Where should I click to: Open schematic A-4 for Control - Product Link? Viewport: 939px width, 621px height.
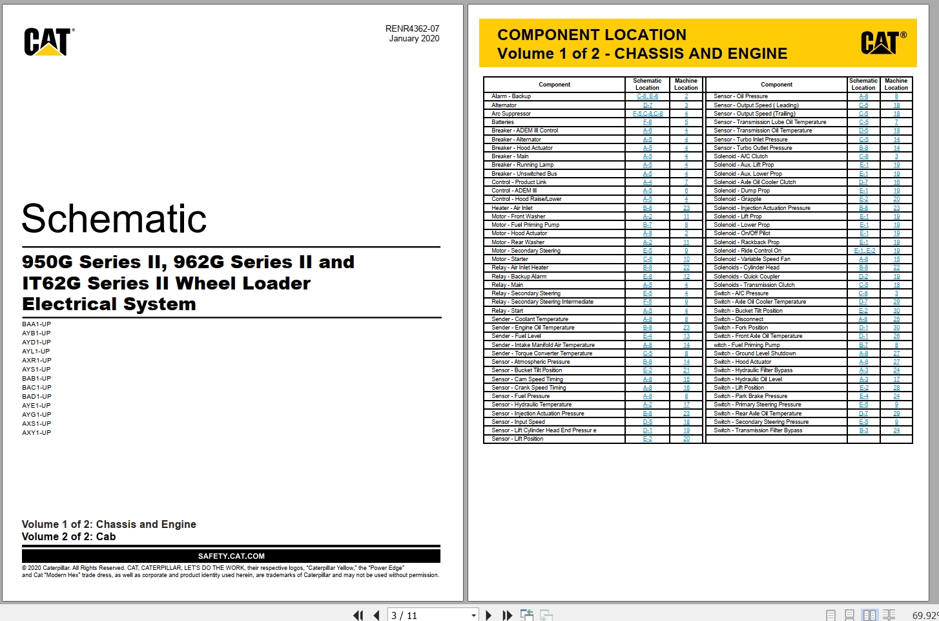click(647, 182)
